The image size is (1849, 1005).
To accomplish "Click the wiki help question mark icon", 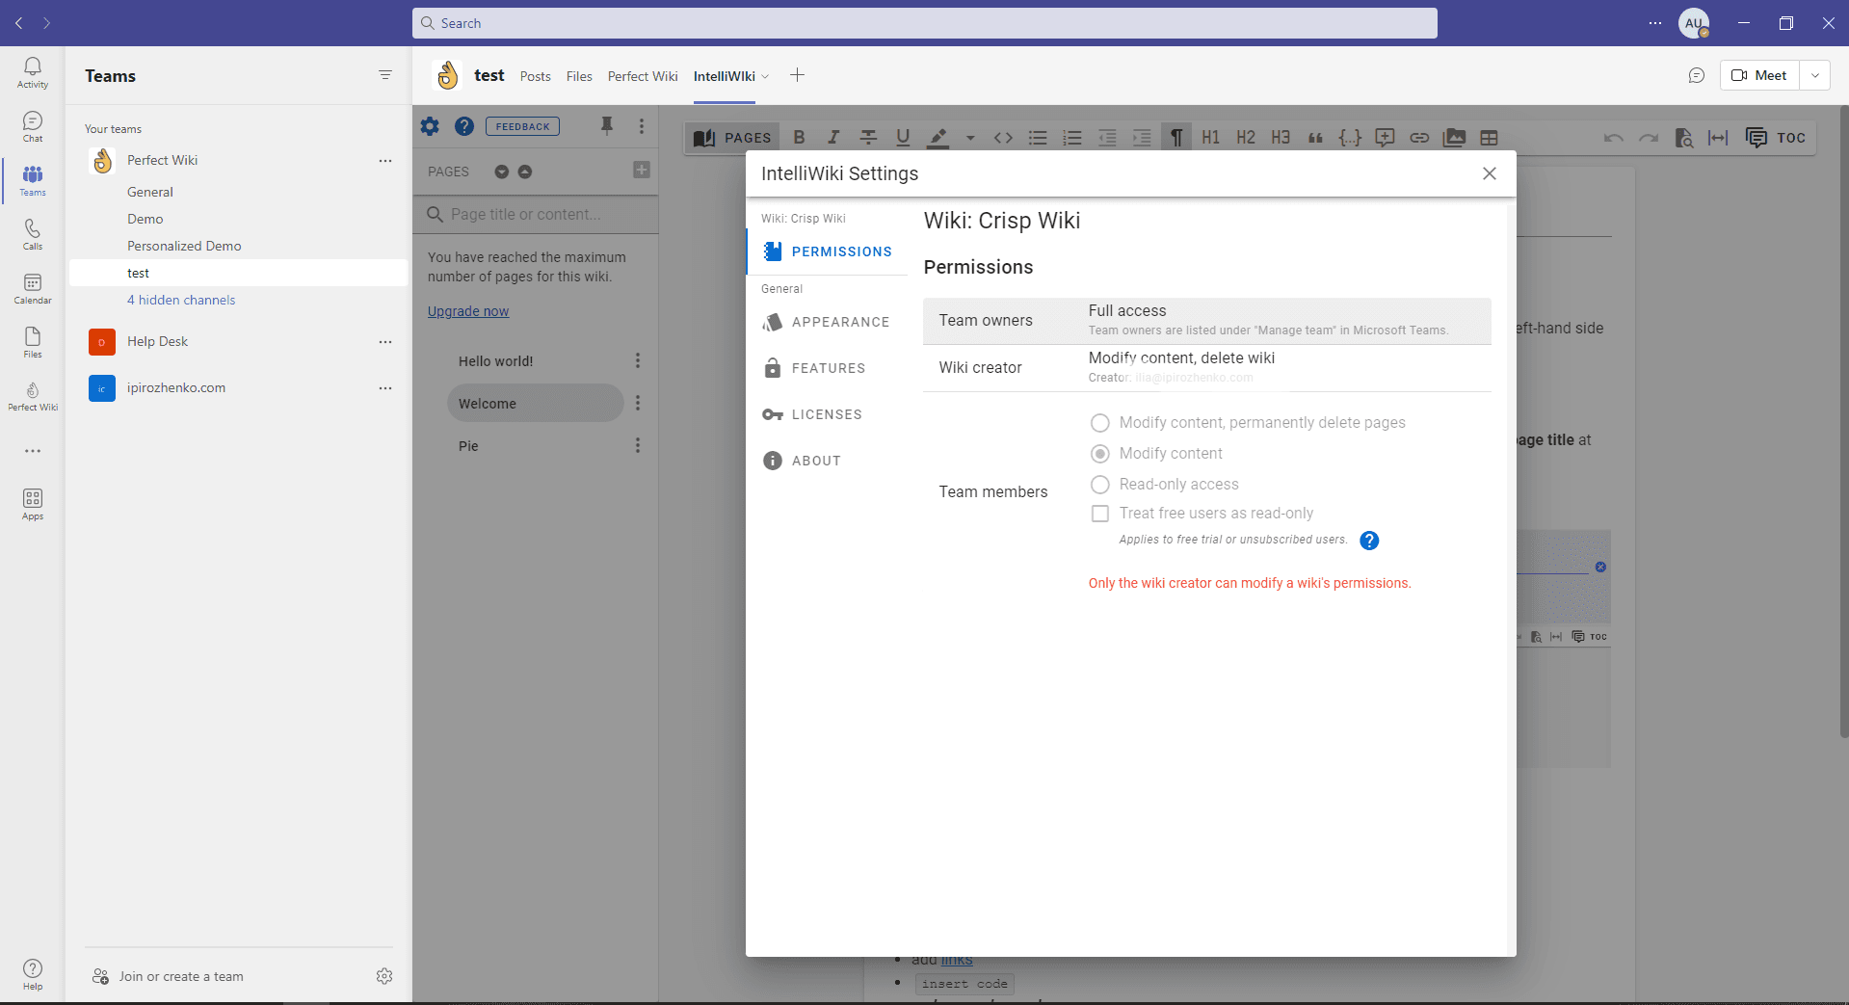I will point(464,126).
